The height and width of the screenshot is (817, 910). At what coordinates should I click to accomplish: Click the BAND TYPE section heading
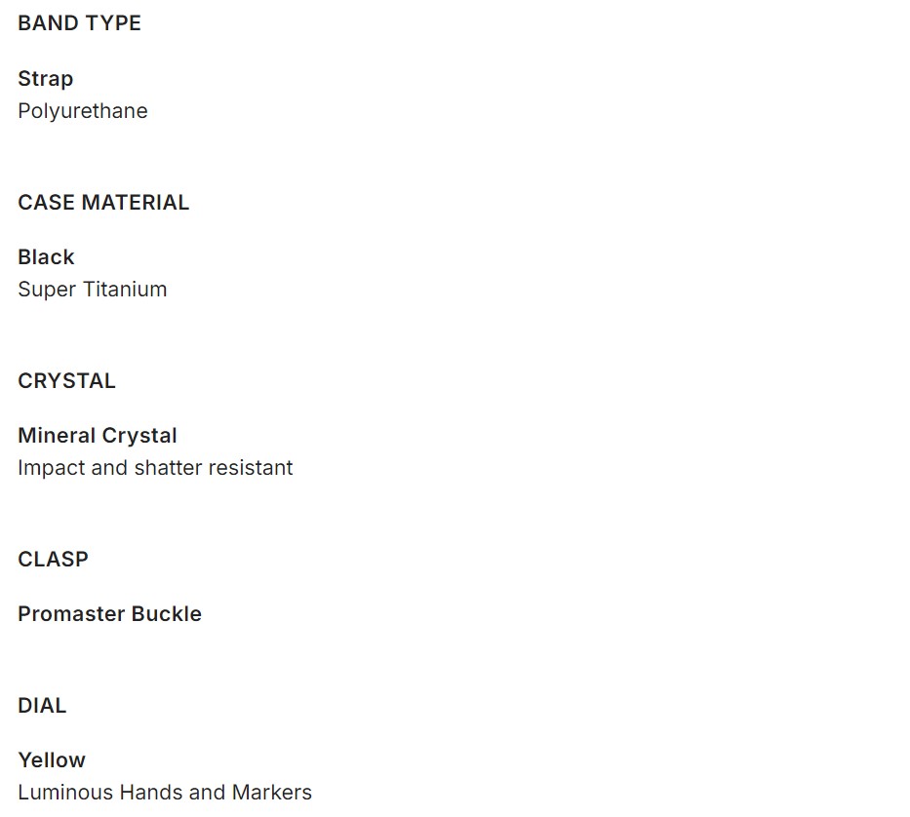point(79,23)
